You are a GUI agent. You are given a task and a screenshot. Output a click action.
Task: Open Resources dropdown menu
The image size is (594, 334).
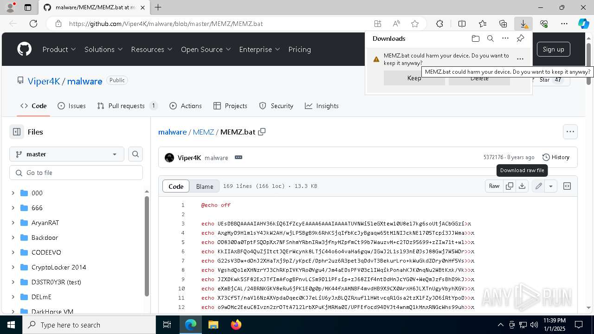pyautogui.click(x=152, y=49)
